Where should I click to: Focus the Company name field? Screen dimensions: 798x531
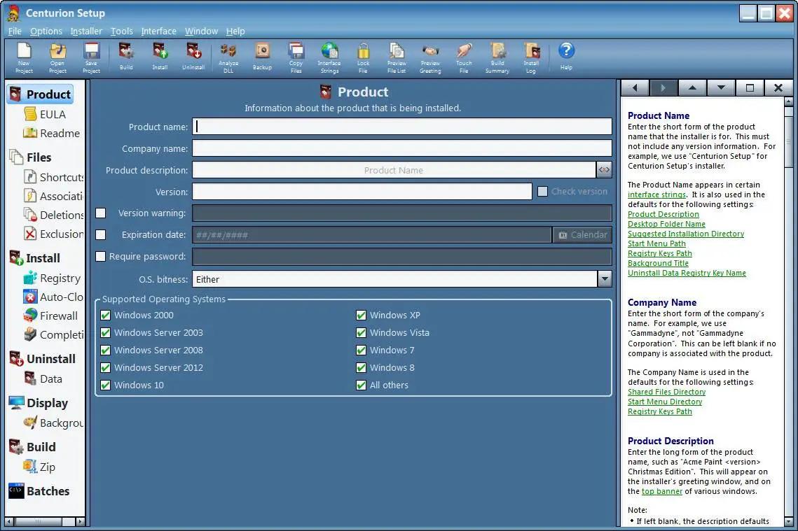pyautogui.click(x=402, y=148)
